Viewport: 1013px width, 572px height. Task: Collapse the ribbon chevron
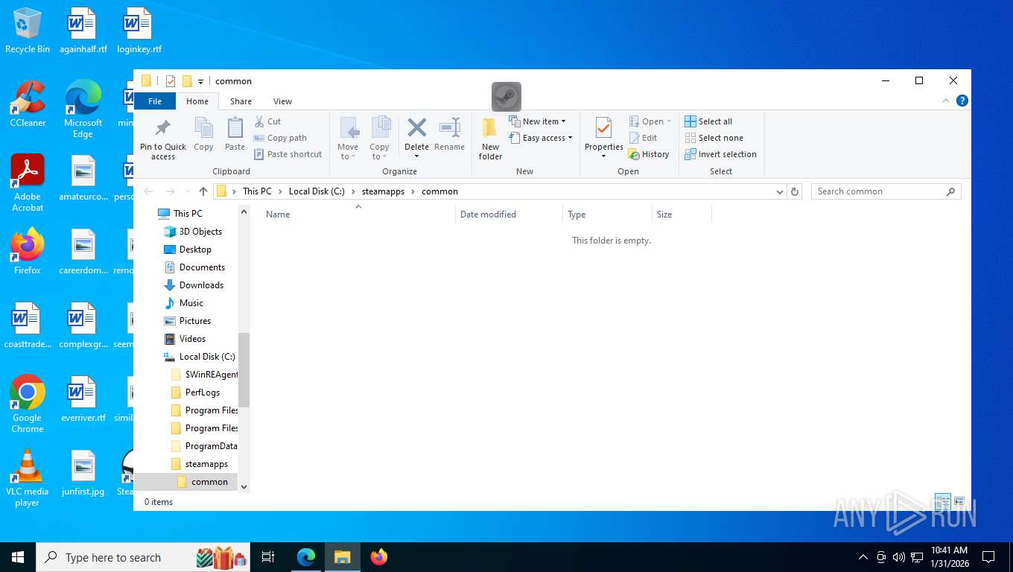947,101
